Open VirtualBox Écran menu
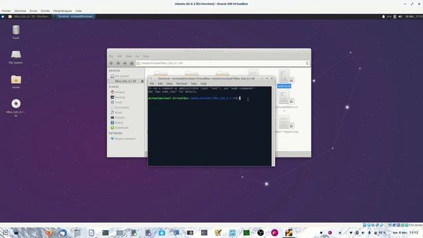The width and height of the screenshot is (423, 238). (34, 11)
